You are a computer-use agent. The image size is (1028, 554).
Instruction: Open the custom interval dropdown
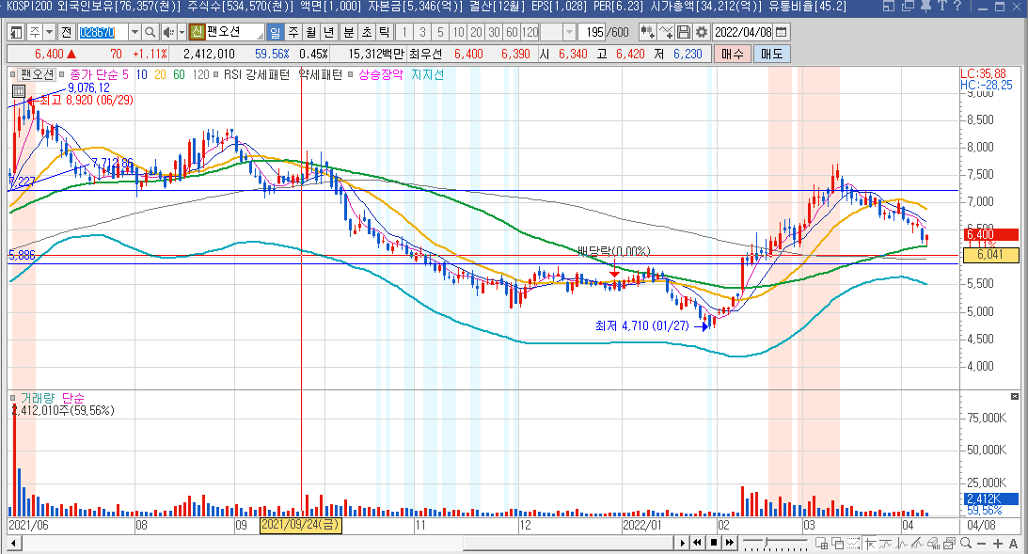coord(569,32)
